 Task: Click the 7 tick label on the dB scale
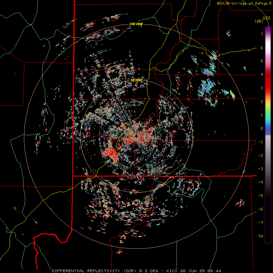pyautogui.click(x=262, y=34)
